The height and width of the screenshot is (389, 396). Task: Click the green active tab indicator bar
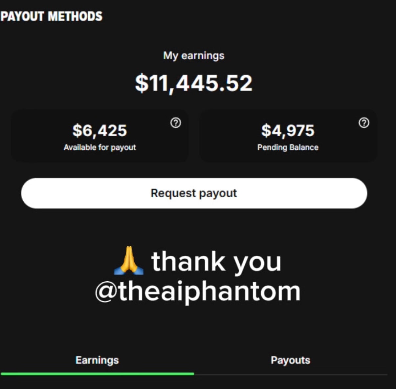(x=97, y=374)
